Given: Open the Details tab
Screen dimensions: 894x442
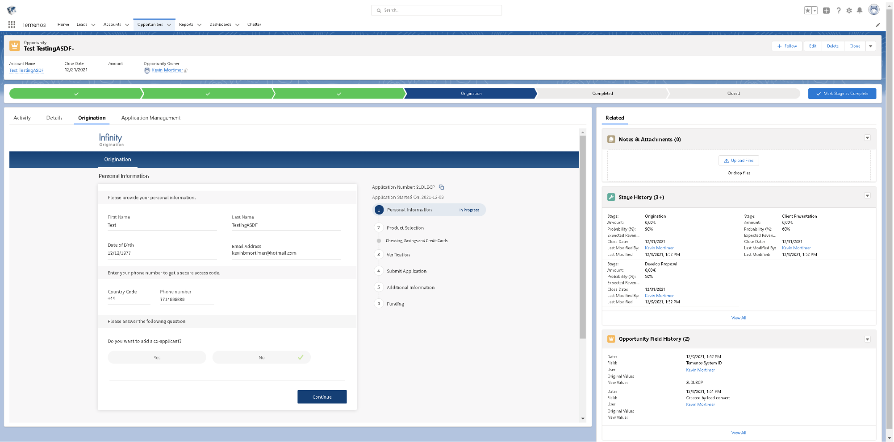Looking at the screenshot, I should pyautogui.click(x=54, y=118).
